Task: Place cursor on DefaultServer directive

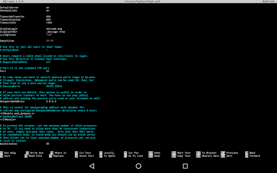Action: (9, 7)
